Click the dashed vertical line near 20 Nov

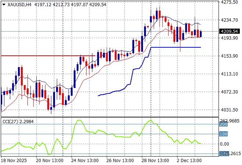click(63, 73)
